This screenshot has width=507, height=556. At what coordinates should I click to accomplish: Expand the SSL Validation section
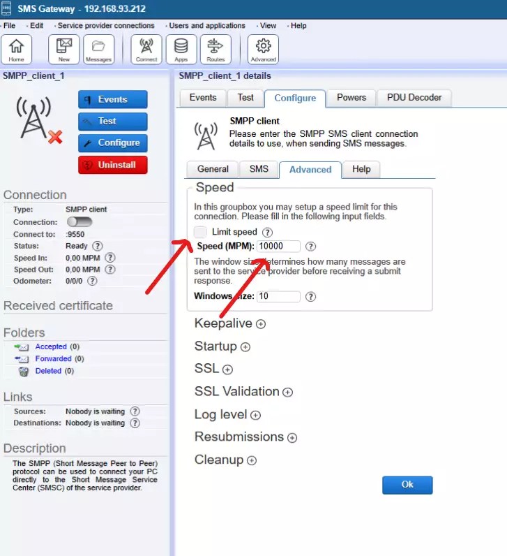288,392
